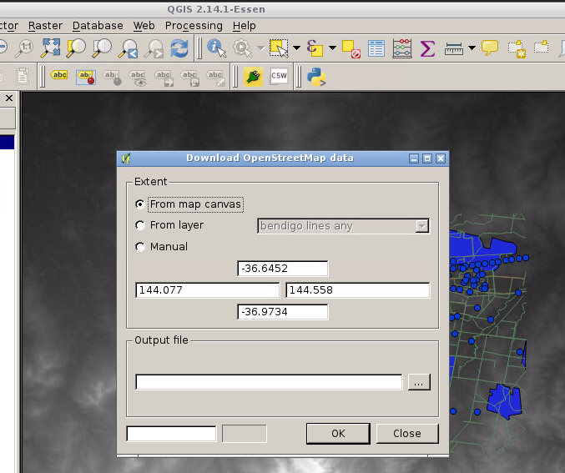The image size is (565, 473).
Task: Click the Zoom to Selection icon
Action: tap(76, 48)
